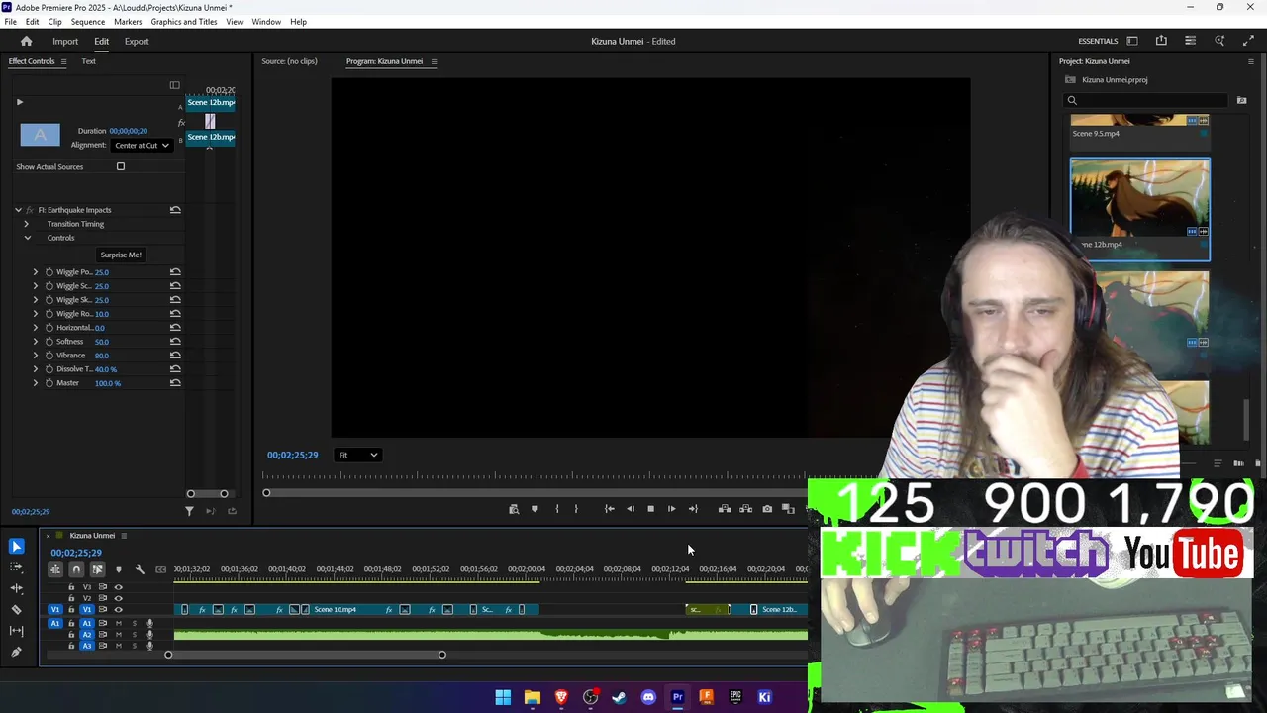Open the Sequence menu

(x=88, y=21)
